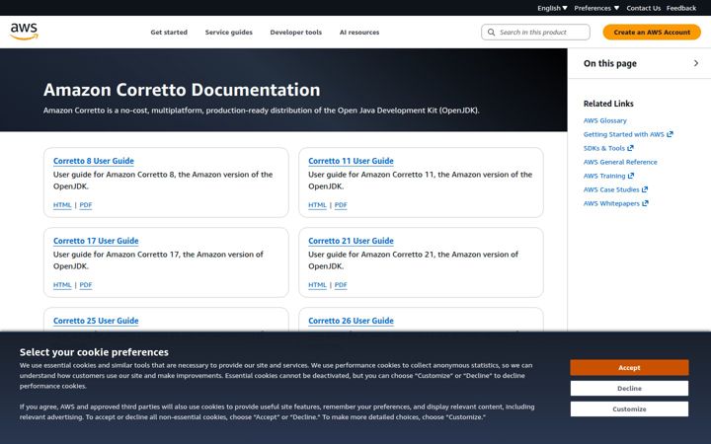The height and width of the screenshot is (444, 711).
Task: Click external-link icon beside SDKs & Tools
Action: pos(630,148)
